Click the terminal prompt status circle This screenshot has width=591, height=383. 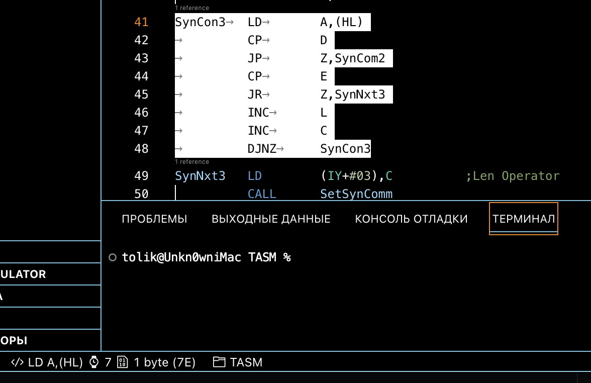113,257
